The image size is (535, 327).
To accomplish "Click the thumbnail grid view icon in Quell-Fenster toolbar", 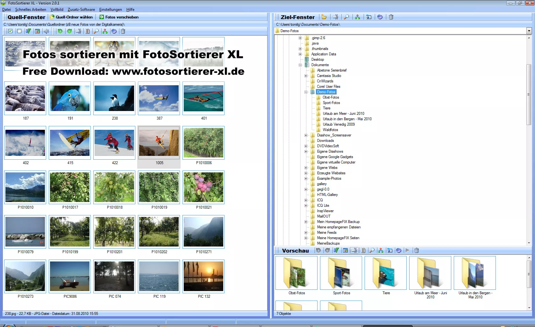I will (37, 31).
